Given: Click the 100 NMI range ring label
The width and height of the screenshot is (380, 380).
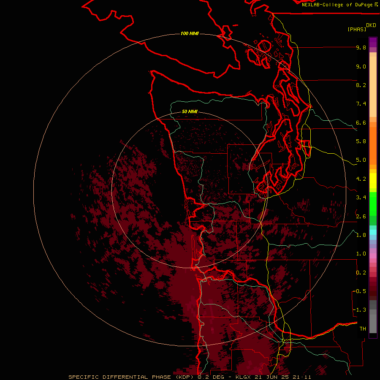Looking at the screenshot, I should click(x=190, y=33).
